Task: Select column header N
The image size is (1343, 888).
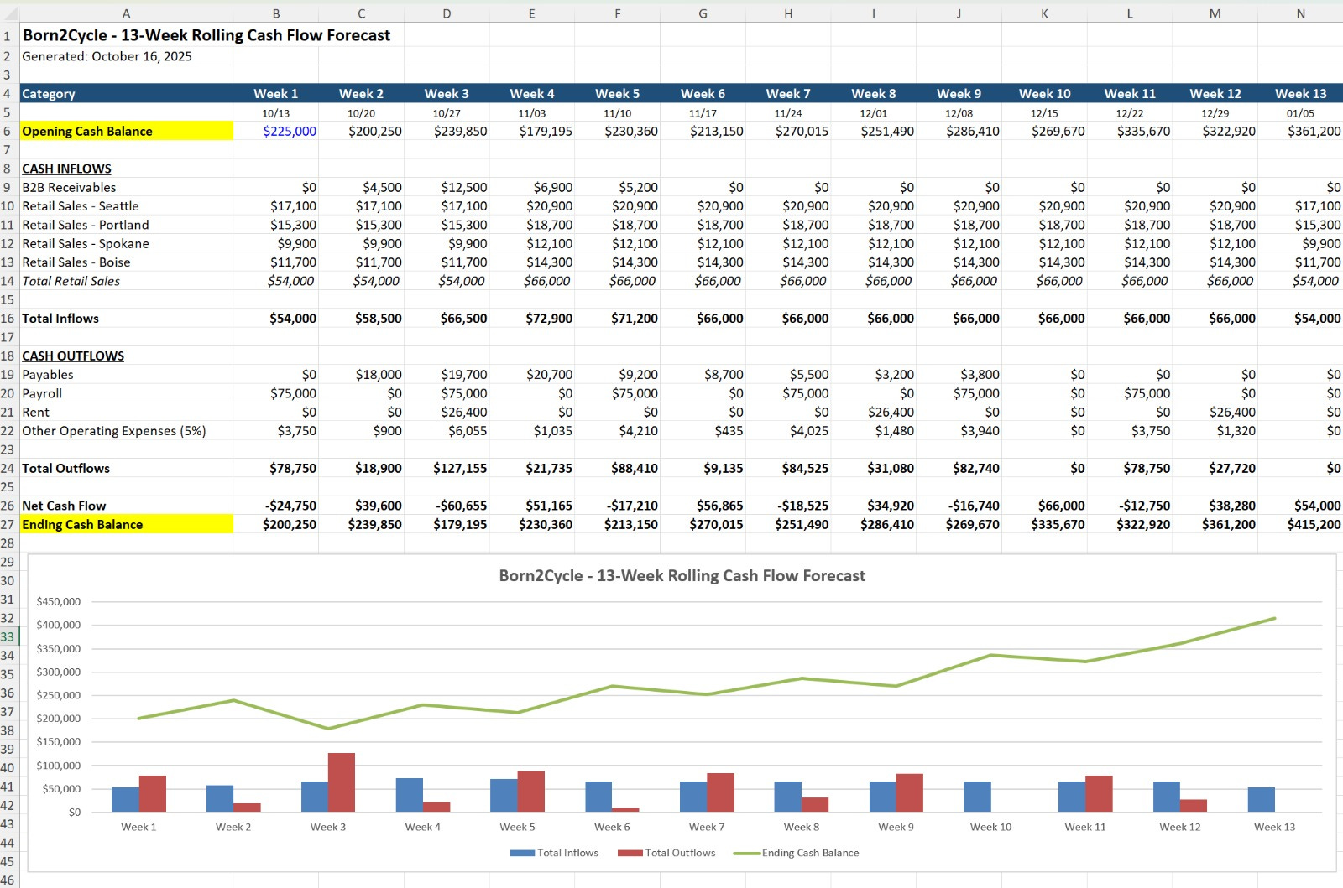Action: pyautogui.click(x=1300, y=13)
